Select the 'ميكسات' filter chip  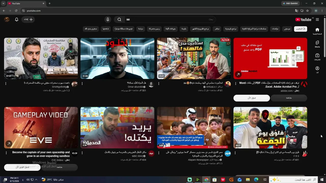pyautogui.click(x=275, y=29)
